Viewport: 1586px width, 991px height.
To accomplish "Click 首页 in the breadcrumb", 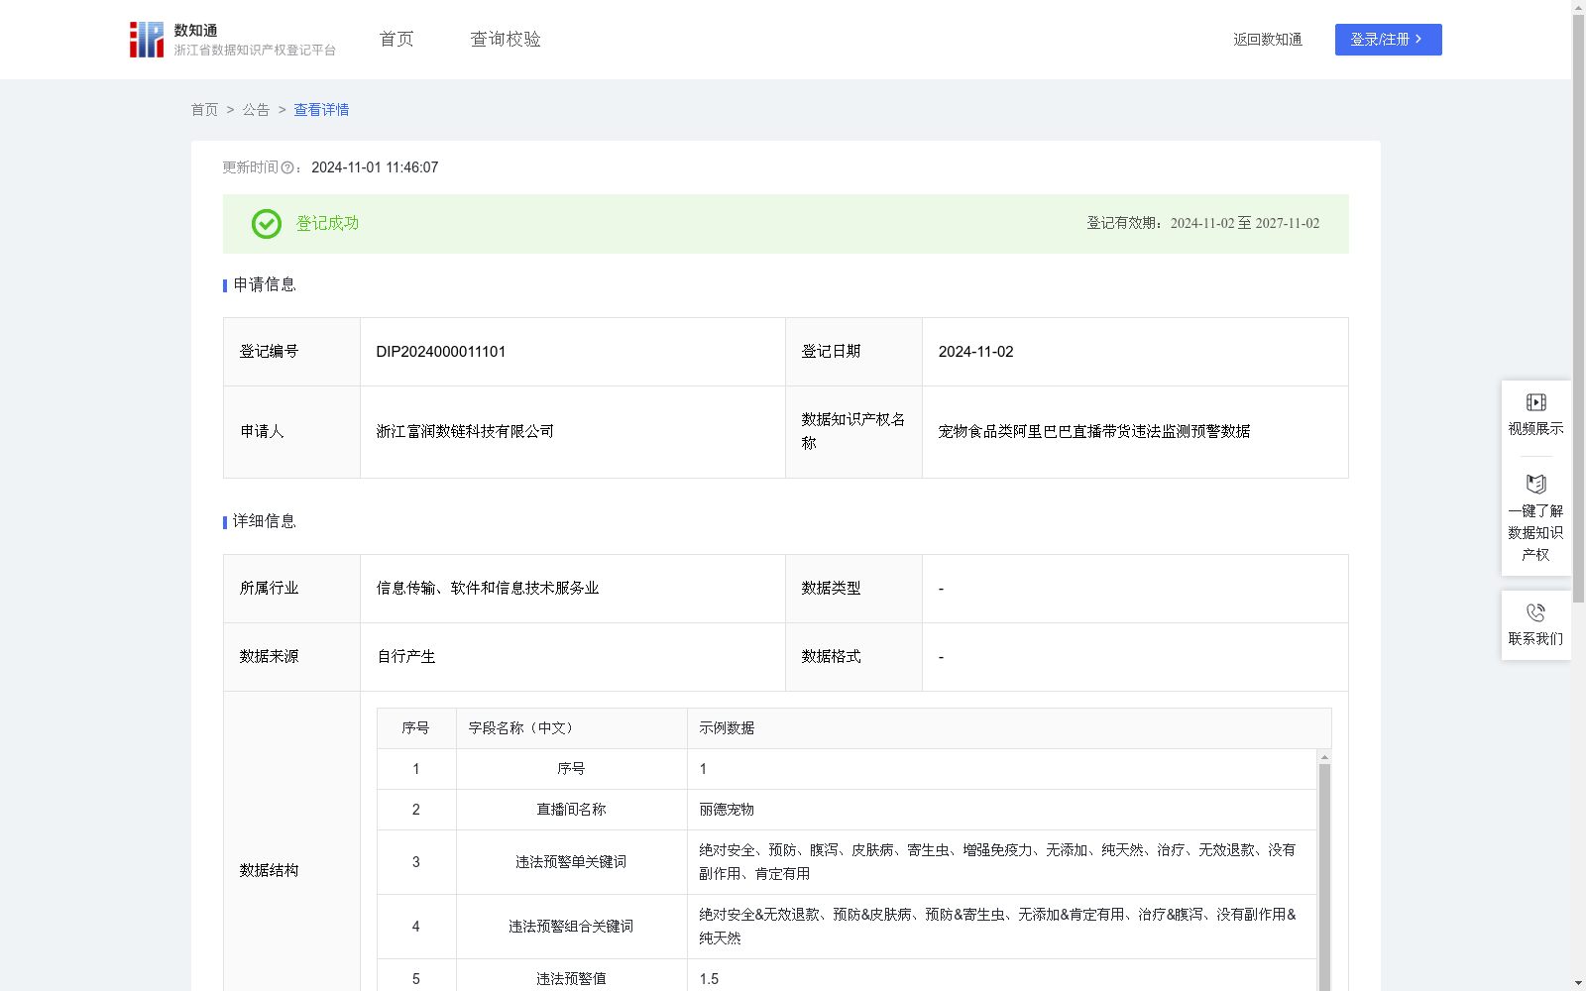I will (204, 110).
